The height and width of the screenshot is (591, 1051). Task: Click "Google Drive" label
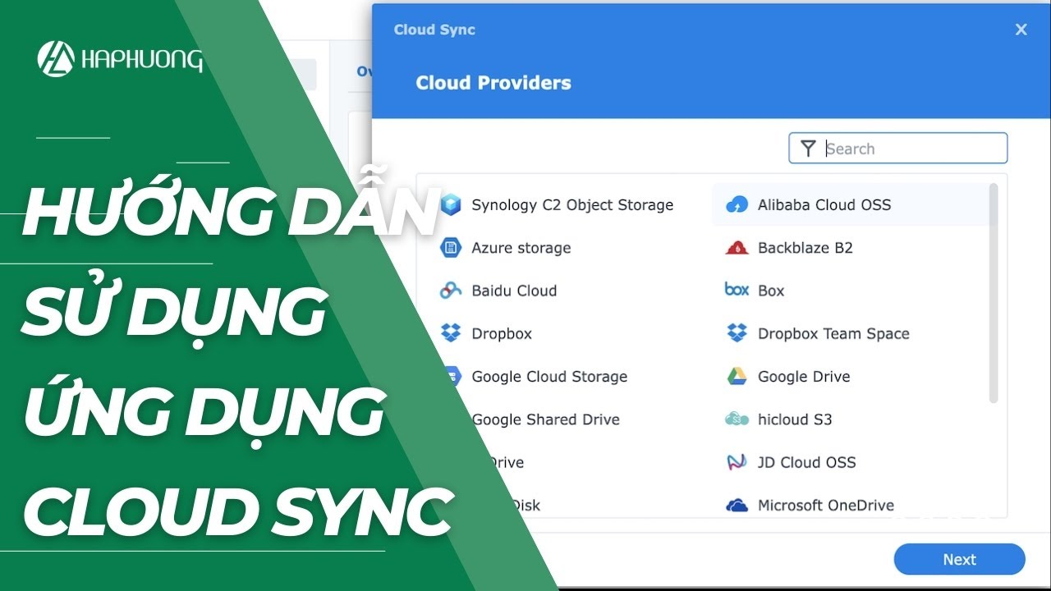click(804, 377)
